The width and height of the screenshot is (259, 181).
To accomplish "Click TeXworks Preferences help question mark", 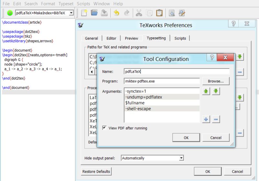I will click(233, 23).
